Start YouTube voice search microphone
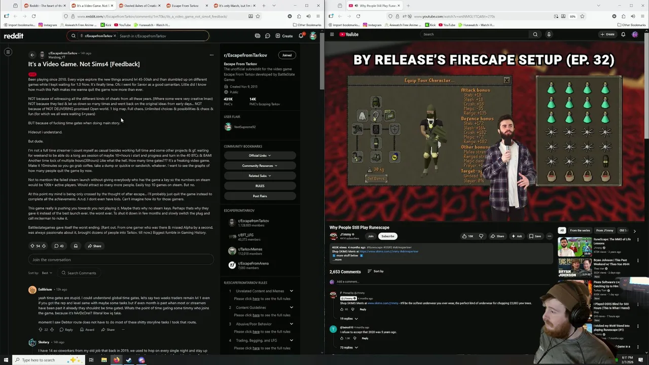Screen dimensions: 649x365 [x=549, y=34]
